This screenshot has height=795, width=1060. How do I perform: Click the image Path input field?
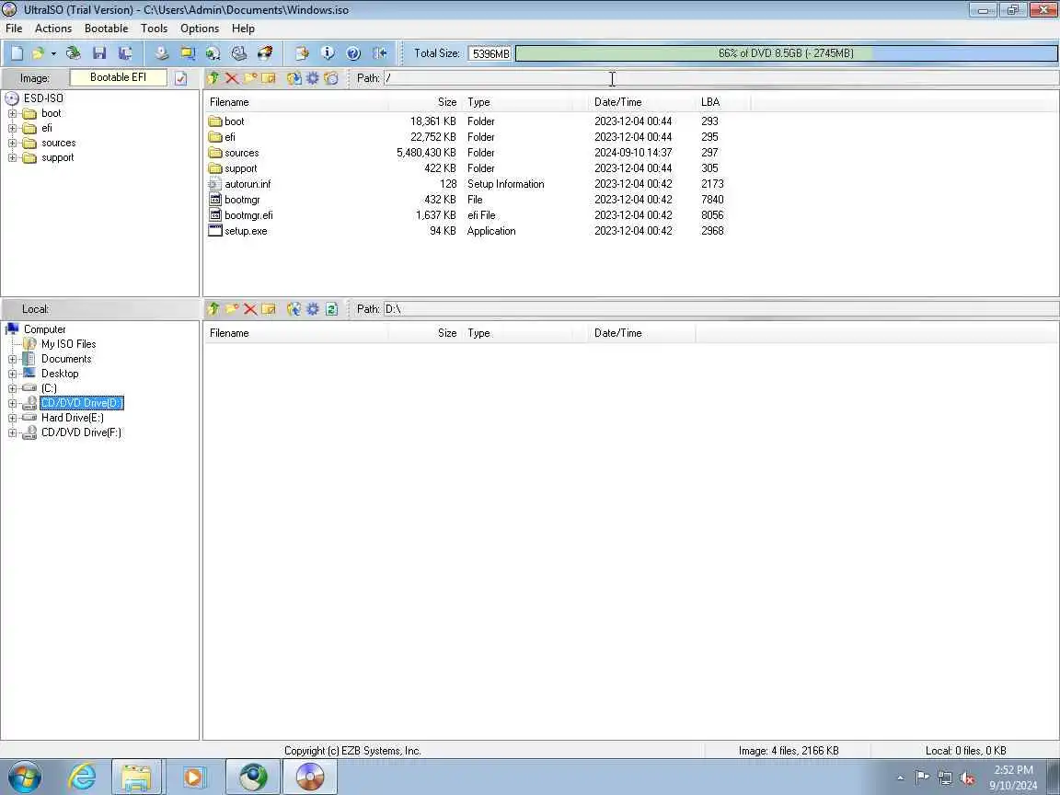tap(720, 78)
